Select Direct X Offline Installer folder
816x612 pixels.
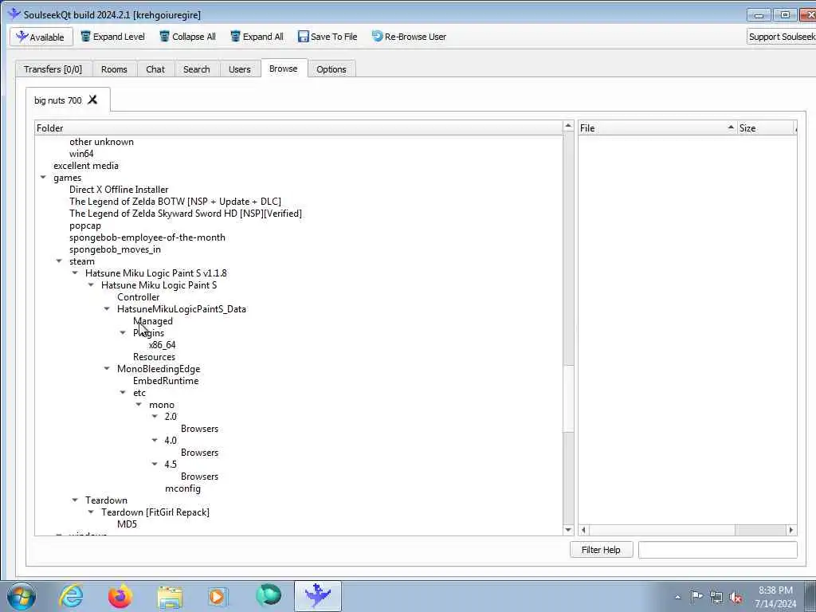(119, 190)
